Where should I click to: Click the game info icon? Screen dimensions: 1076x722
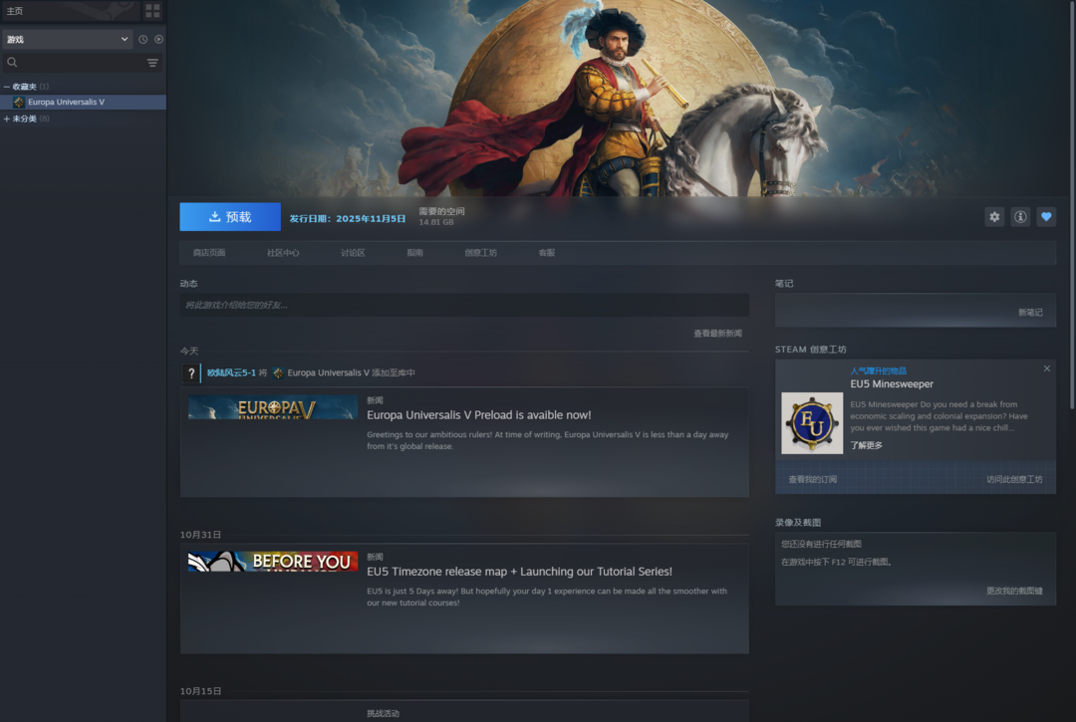coord(1020,217)
